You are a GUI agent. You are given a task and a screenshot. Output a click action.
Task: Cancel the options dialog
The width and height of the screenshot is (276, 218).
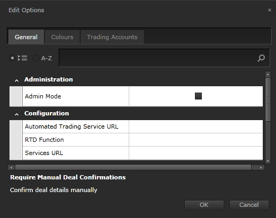(x=249, y=205)
